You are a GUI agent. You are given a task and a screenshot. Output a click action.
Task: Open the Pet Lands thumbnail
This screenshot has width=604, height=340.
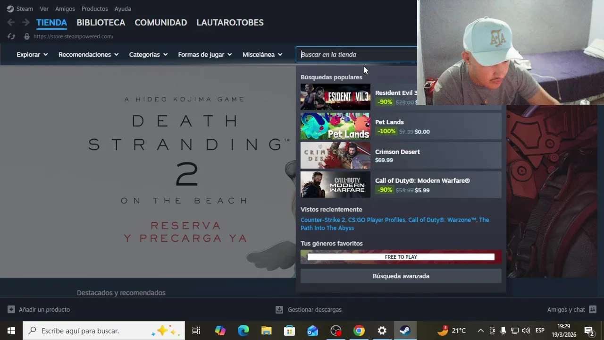click(x=335, y=126)
